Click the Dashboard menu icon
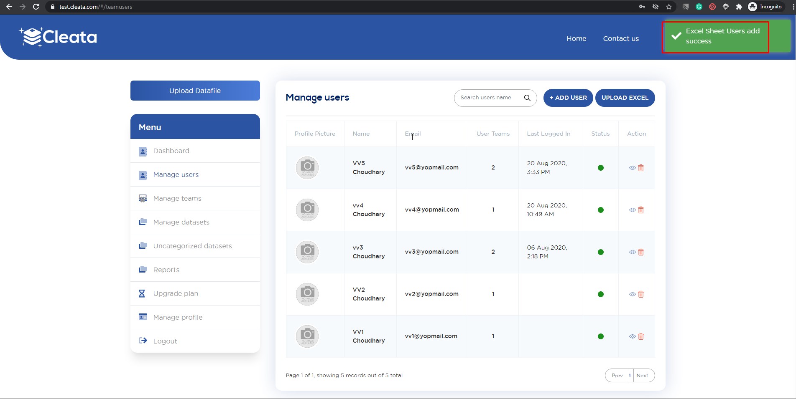This screenshot has width=796, height=399. click(x=143, y=151)
